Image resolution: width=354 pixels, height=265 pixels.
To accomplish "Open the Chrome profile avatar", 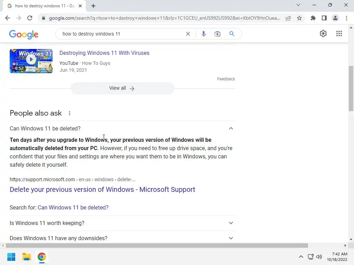I will click(x=335, y=18).
